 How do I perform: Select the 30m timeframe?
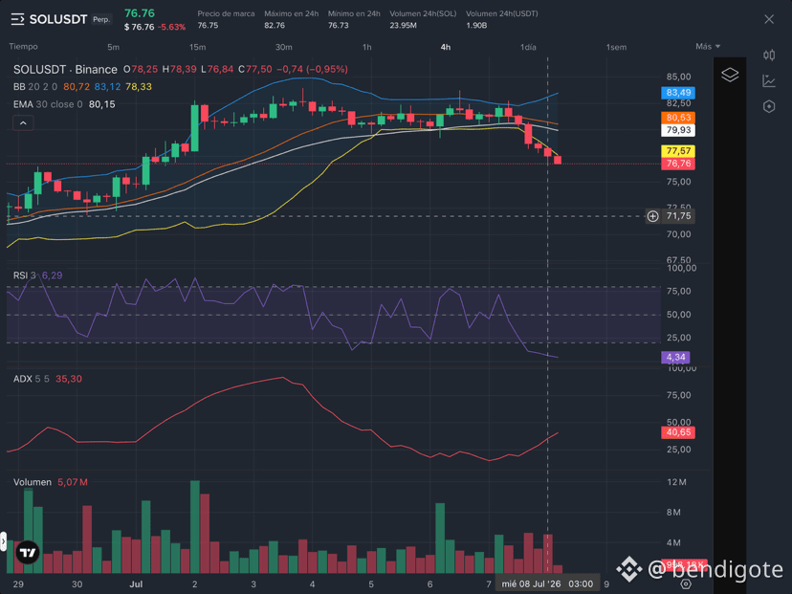(x=283, y=47)
